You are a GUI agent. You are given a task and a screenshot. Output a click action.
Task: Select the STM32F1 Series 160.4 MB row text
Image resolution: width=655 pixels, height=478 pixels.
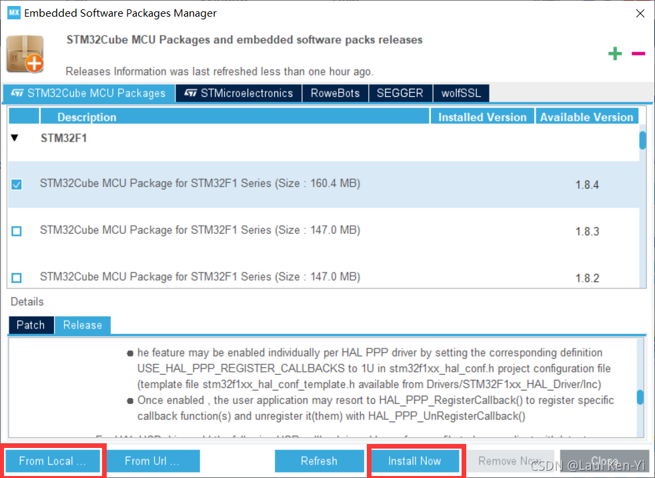(x=200, y=184)
